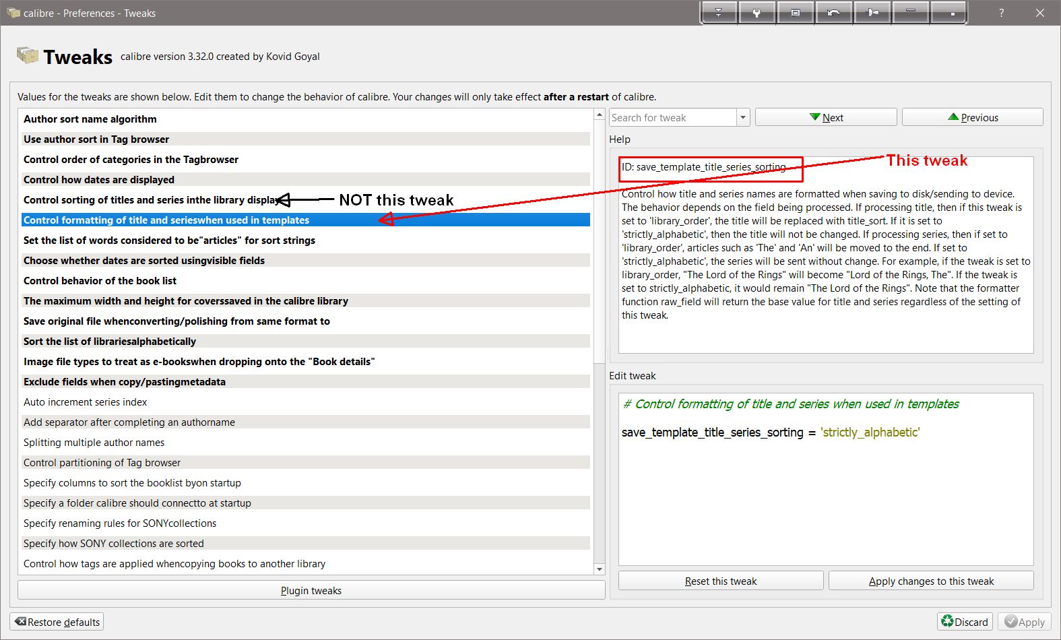The height and width of the screenshot is (640, 1061).
Task: Select 'Control how tags are applied when copying'
Action: pos(306,564)
